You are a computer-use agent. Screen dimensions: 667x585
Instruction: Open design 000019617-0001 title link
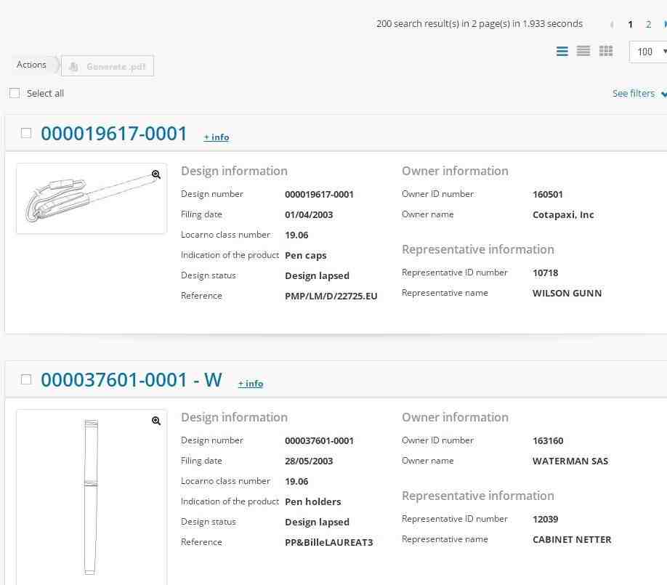[x=114, y=134]
